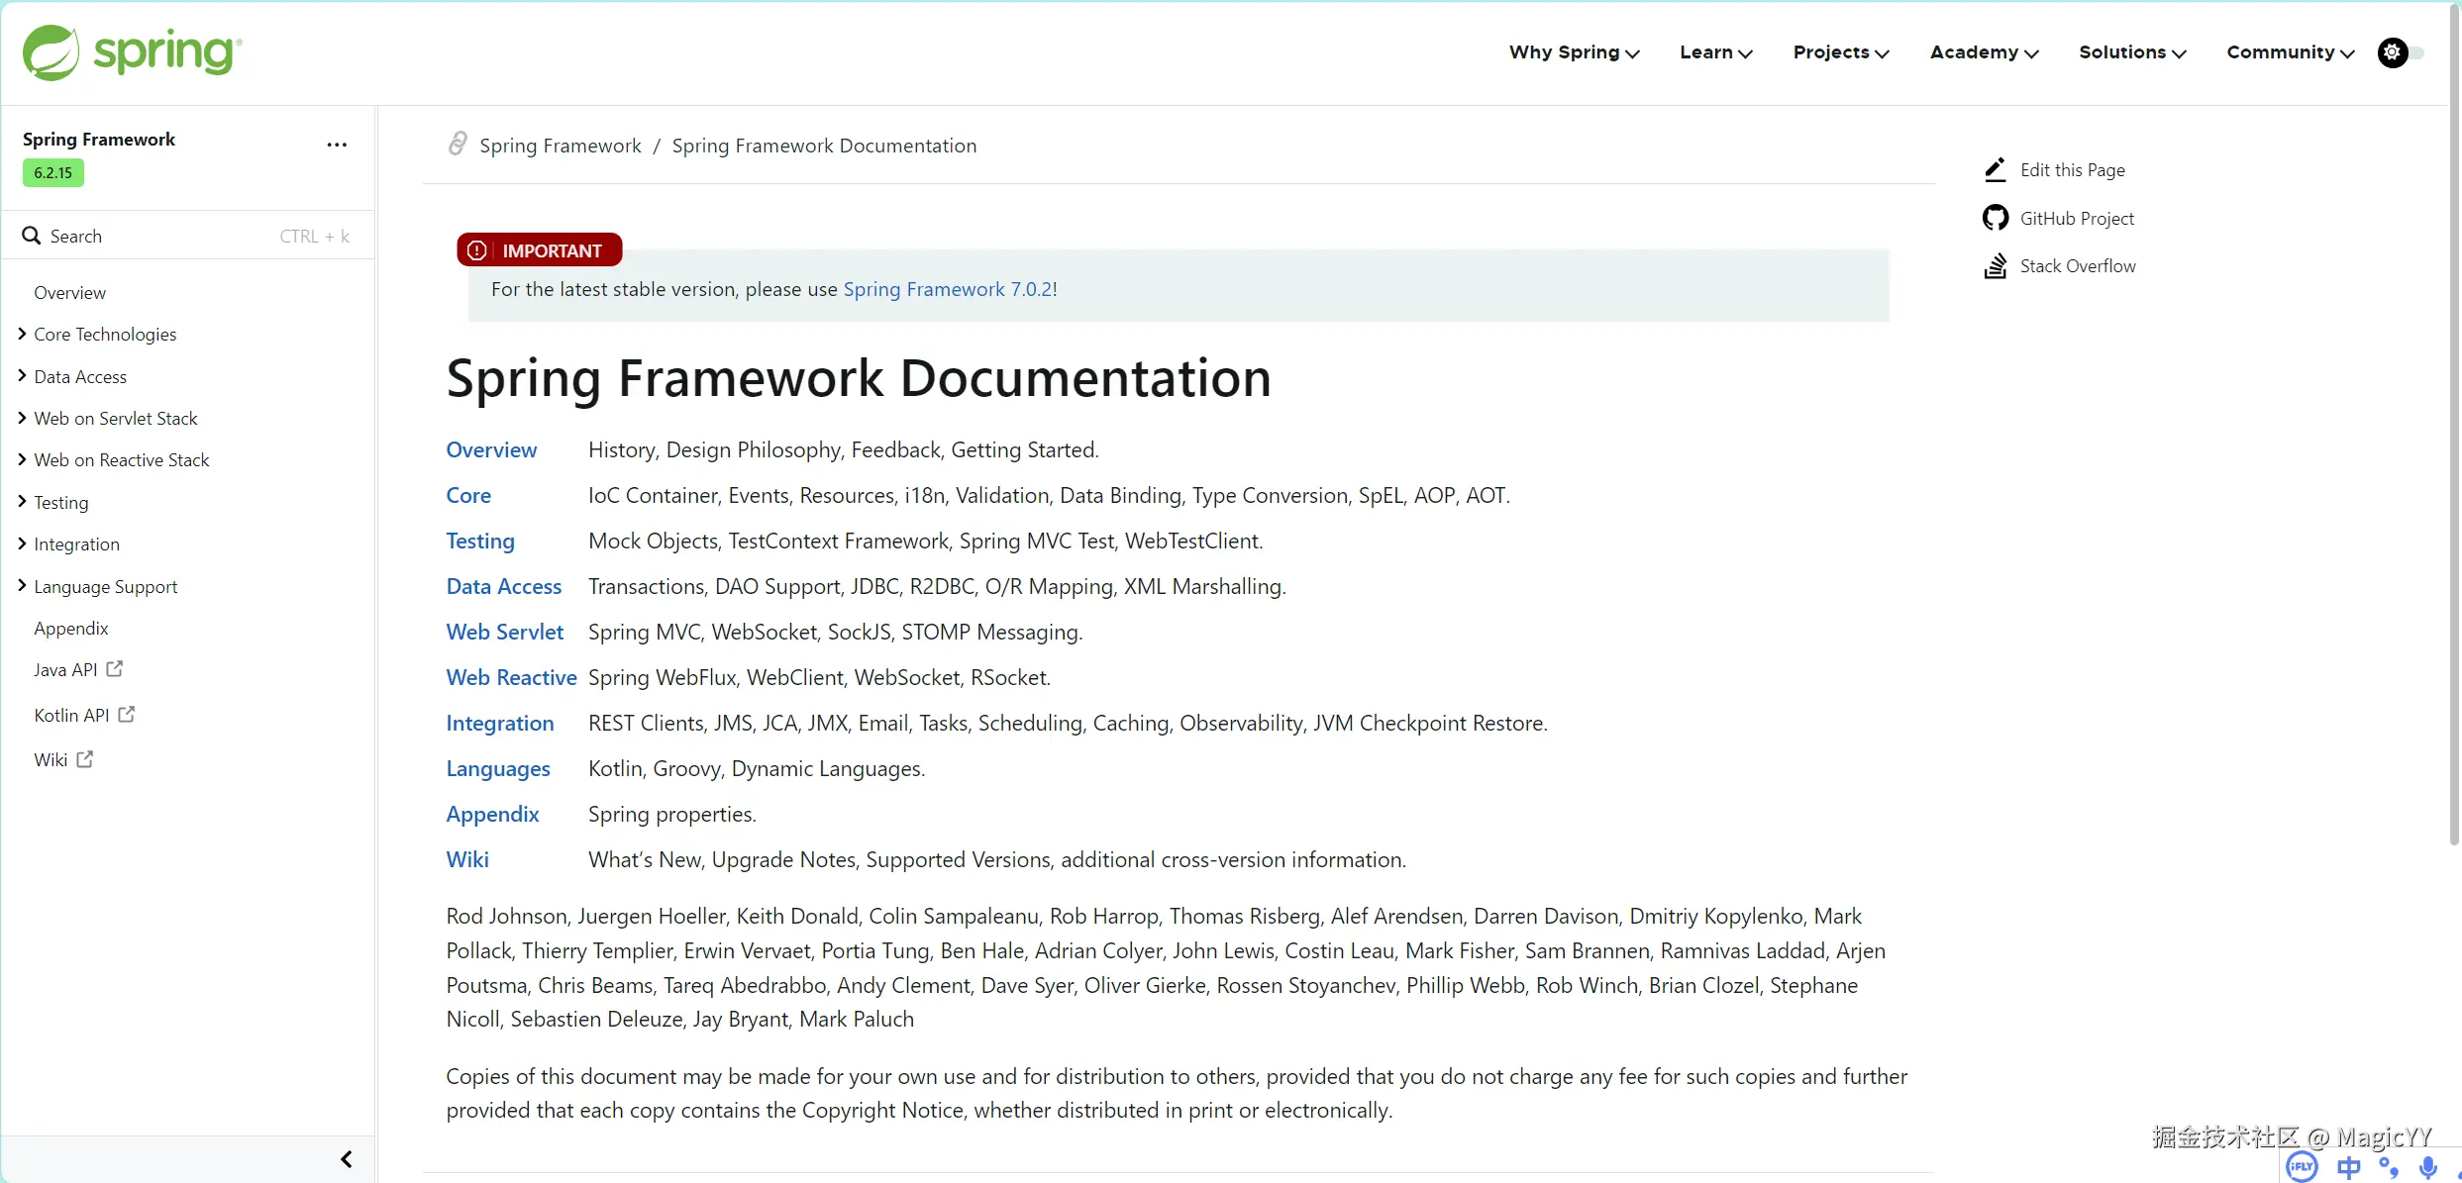The height and width of the screenshot is (1183, 2462).
Task: Expand Core Technologies in sidebar
Action: click(22, 335)
